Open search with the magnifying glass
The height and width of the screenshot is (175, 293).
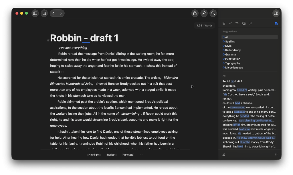(213, 13)
